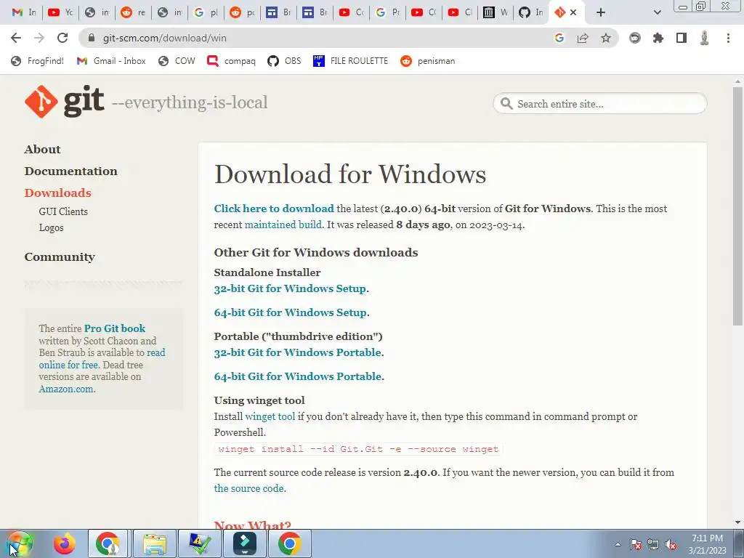This screenshot has height=558, width=744.
Task: Open the Extensions puzzle-piece menu
Action: click(658, 38)
